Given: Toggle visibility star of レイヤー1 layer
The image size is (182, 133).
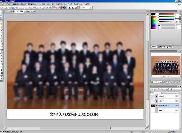Looking at the screenshot, I should 157,101.
